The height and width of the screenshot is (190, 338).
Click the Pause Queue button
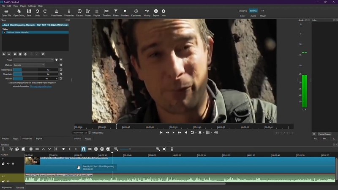(x=324, y=134)
